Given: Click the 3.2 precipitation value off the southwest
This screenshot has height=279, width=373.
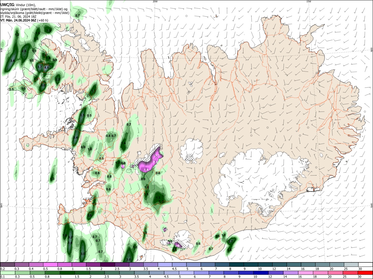Looking at the screenshot, I should (x=70, y=237).
